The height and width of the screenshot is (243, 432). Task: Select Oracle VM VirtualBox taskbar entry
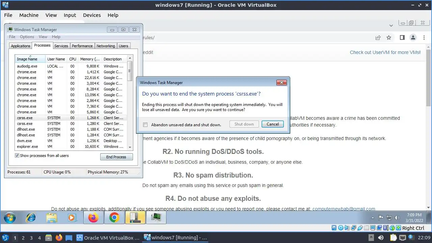click(108, 238)
